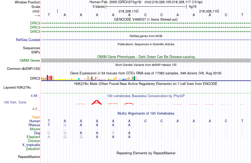Open H3K27Ac Mark track title
Image resolution: width=251 pixels, height=163 pixels.
point(146,84)
